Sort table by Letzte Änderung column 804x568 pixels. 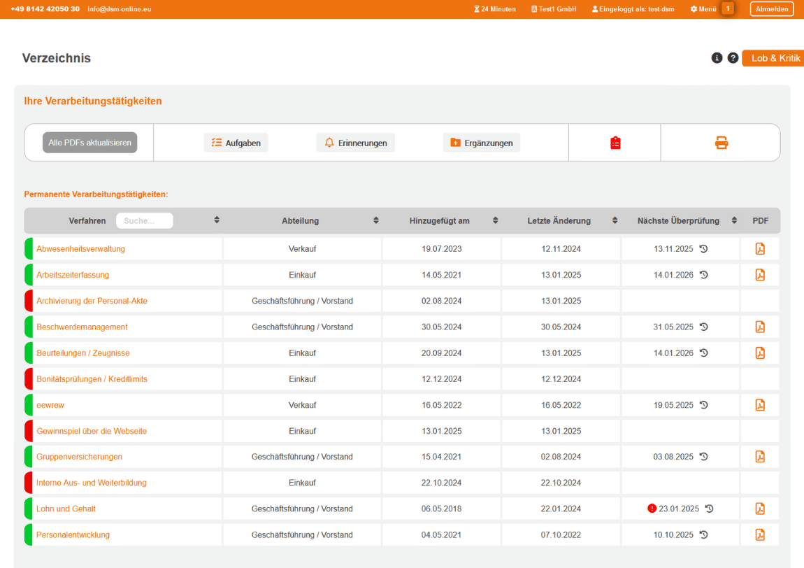615,220
